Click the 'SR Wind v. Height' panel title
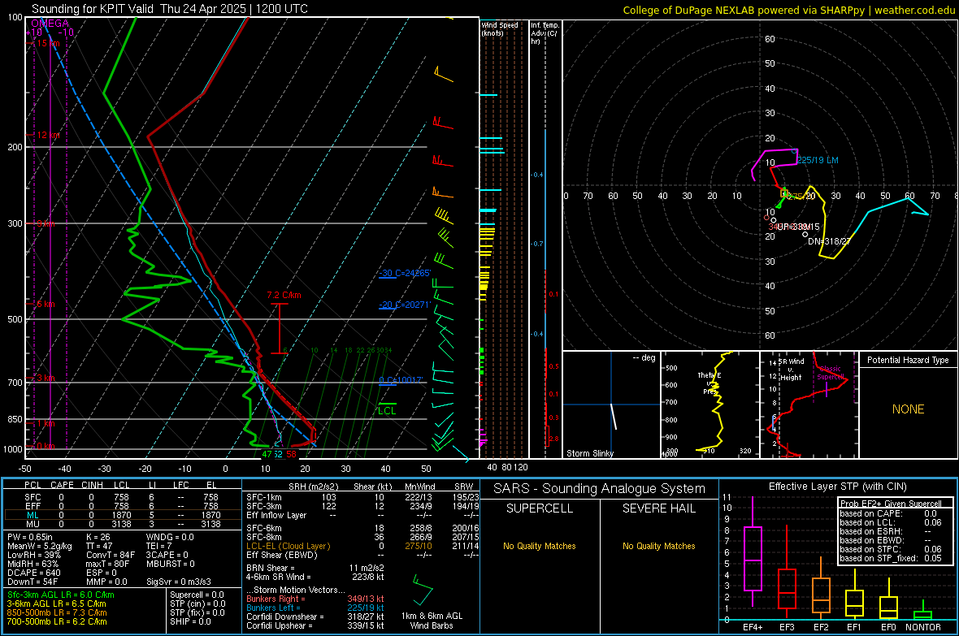 (792, 370)
